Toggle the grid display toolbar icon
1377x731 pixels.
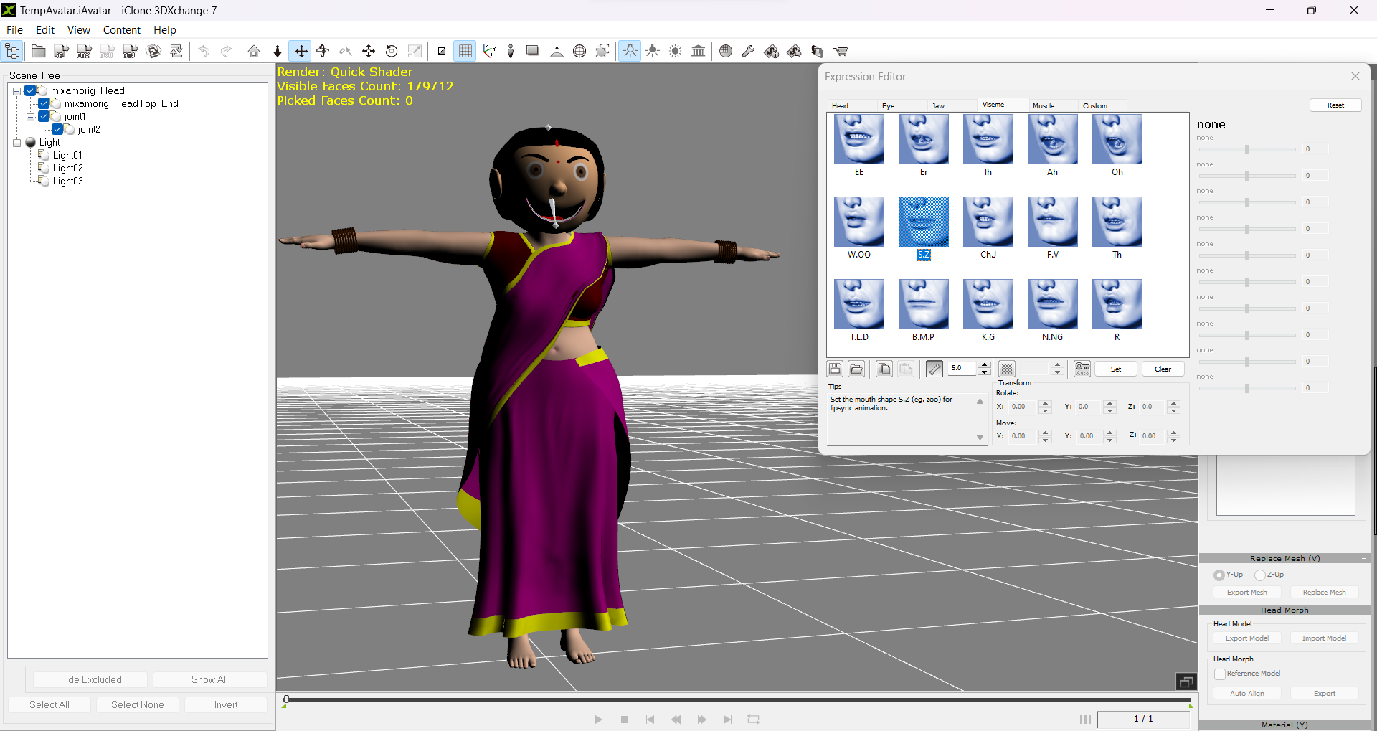pyautogui.click(x=465, y=51)
